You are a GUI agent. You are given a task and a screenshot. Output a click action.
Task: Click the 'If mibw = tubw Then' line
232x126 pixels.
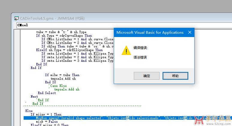[x=62, y=75]
